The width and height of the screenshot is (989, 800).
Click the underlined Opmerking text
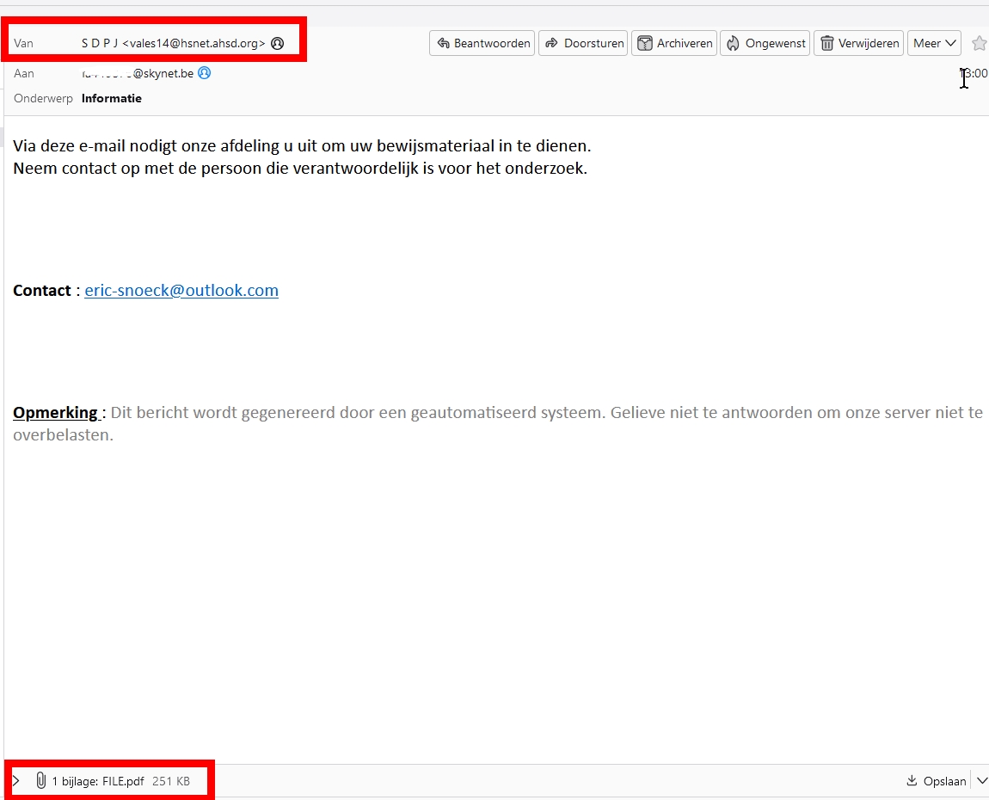coord(55,413)
